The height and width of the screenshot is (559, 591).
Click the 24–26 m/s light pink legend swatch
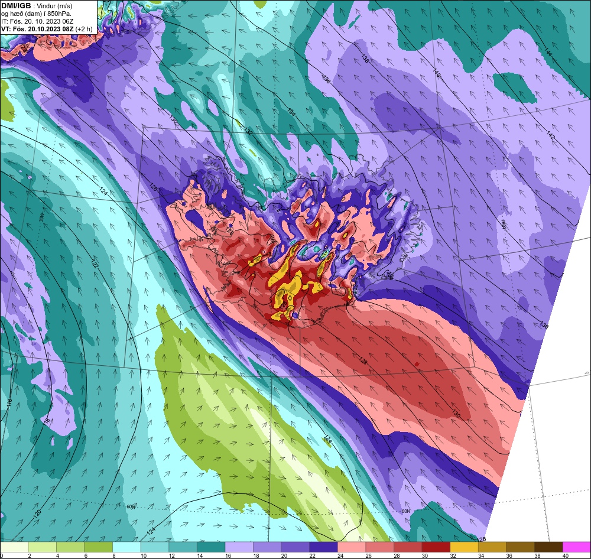point(351,547)
